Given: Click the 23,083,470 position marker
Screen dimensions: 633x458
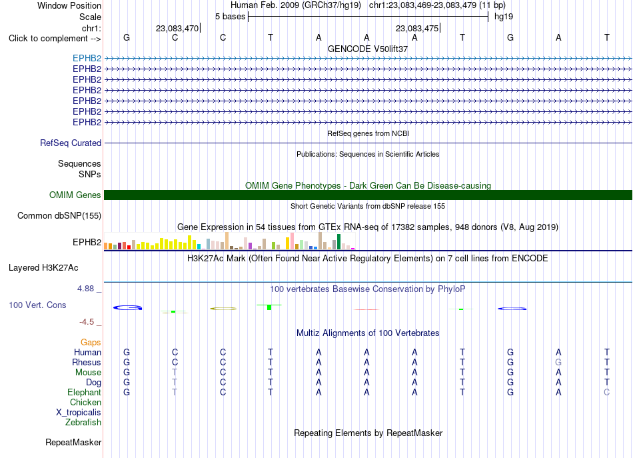Looking at the screenshot, I should point(177,28).
